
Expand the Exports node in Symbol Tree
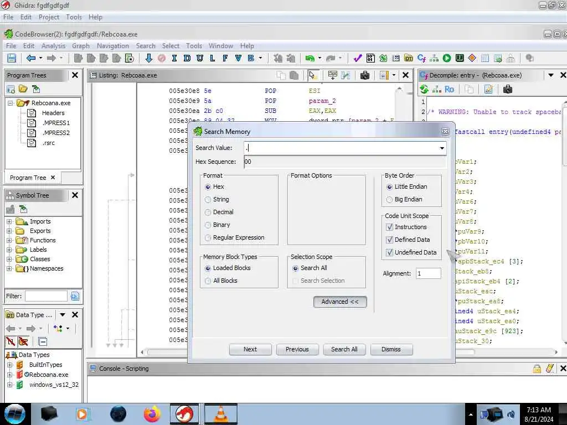[x=9, y=231]
